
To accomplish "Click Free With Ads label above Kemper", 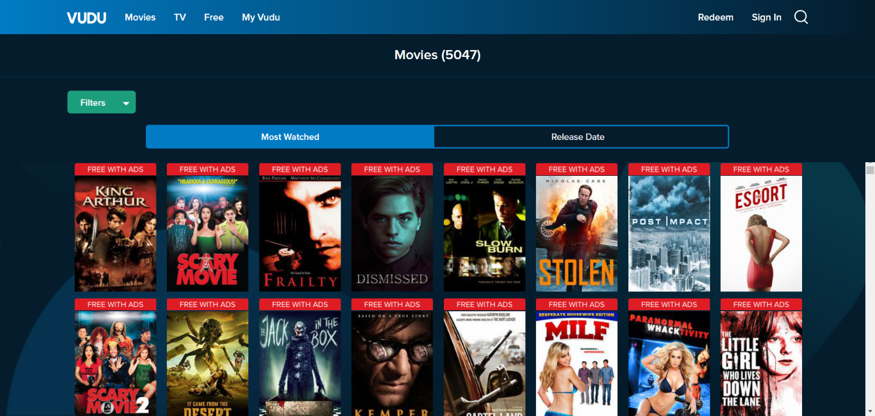I will point(392,304).
